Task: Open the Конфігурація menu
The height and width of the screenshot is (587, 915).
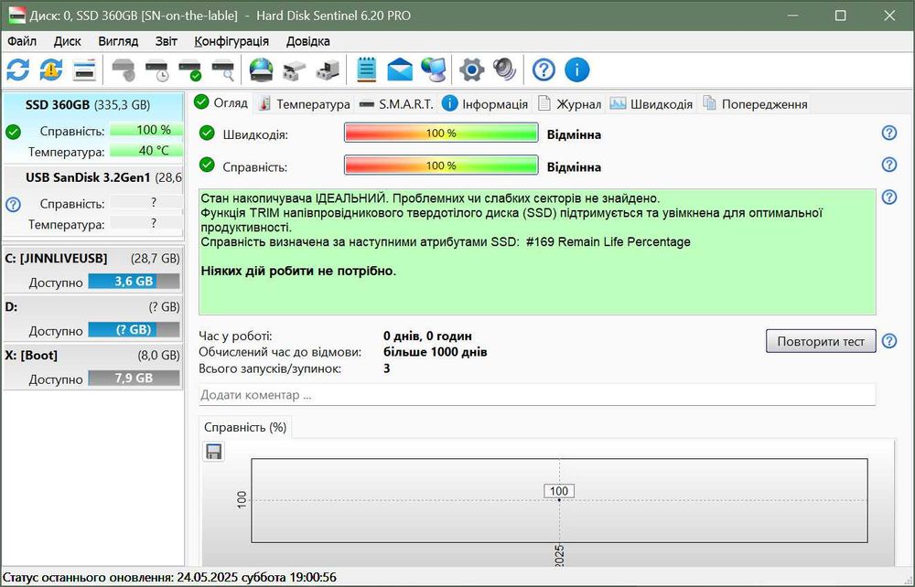Action: 231,41
